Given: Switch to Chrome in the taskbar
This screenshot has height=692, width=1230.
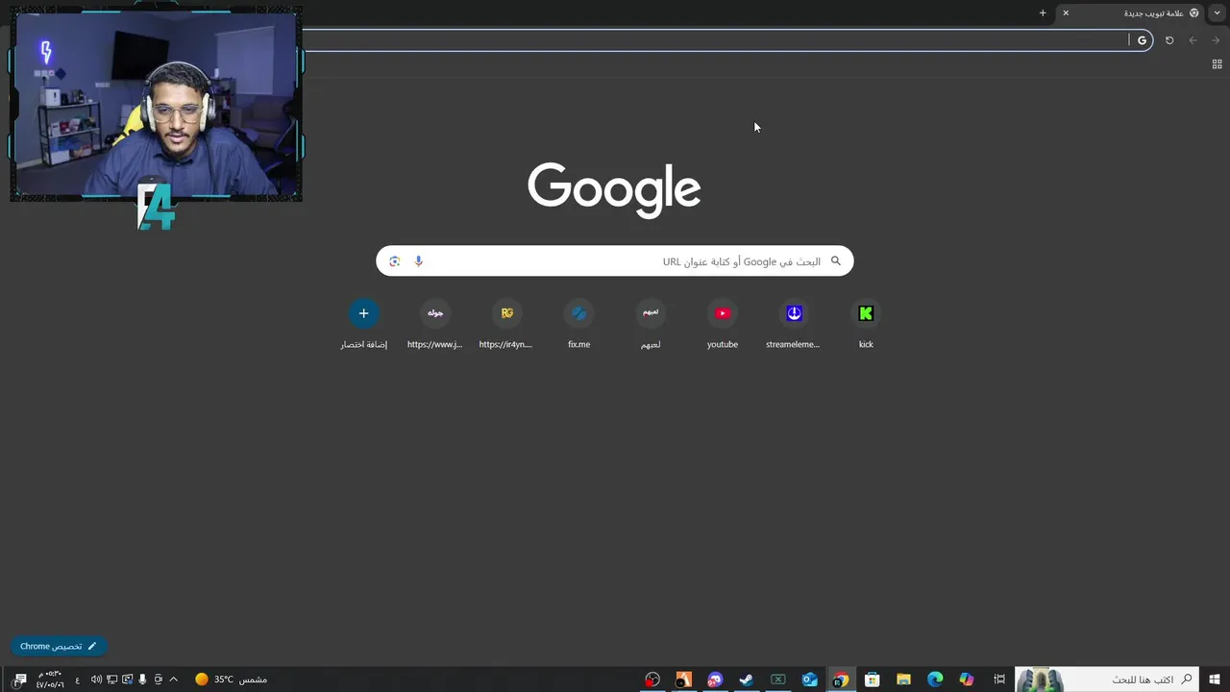Looking at the screenshot, I should [x=841, y=680].
